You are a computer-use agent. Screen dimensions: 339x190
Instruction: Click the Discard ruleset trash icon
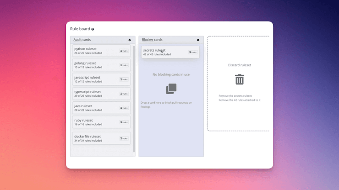[240, 79]
